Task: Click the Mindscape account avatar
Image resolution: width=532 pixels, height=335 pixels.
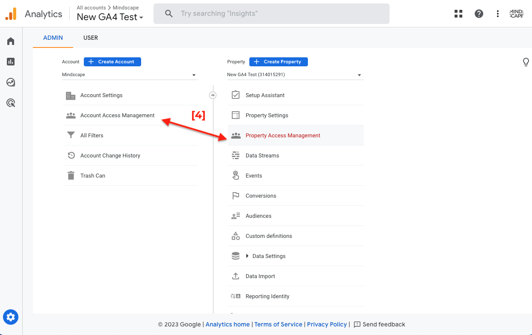Action: 516,13
